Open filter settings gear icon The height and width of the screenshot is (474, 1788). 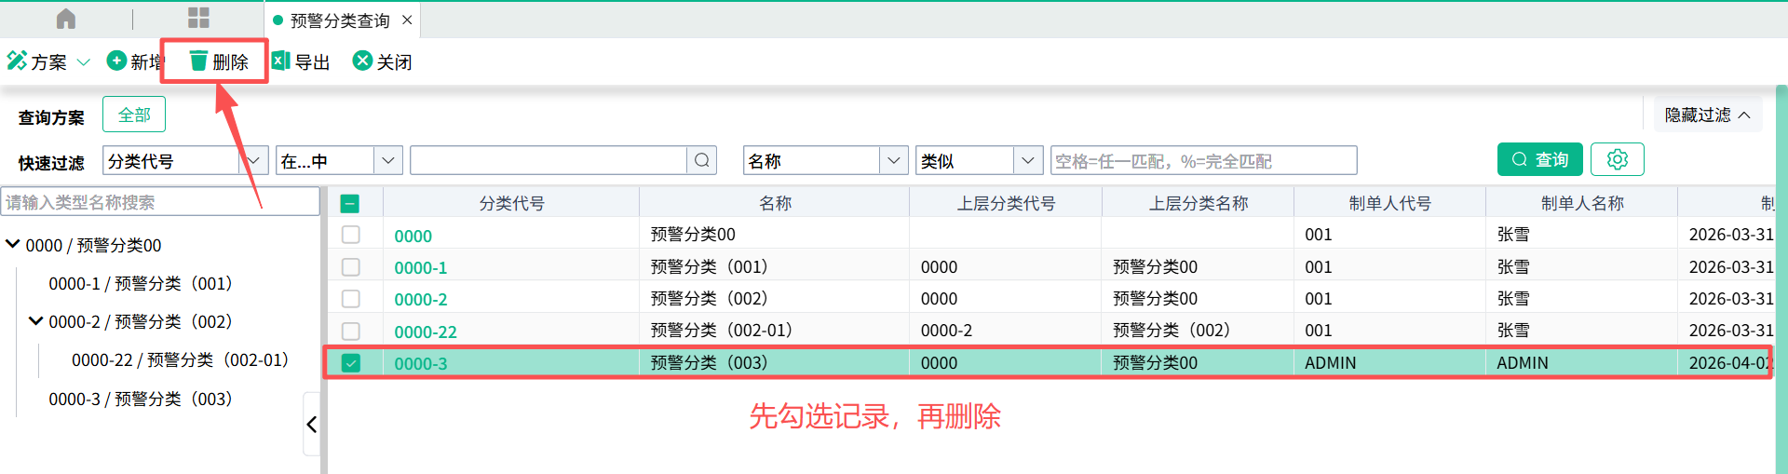pyautogui.click(x=1617, y=159)
